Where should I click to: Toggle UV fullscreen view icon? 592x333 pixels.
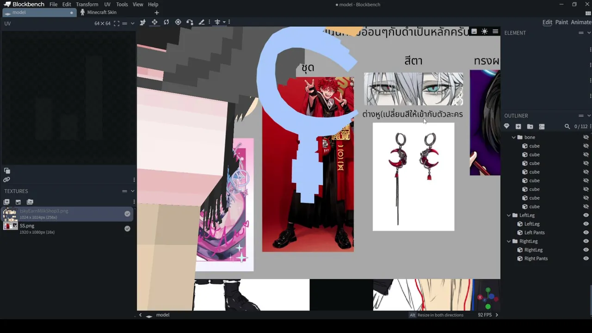[117, 24]
